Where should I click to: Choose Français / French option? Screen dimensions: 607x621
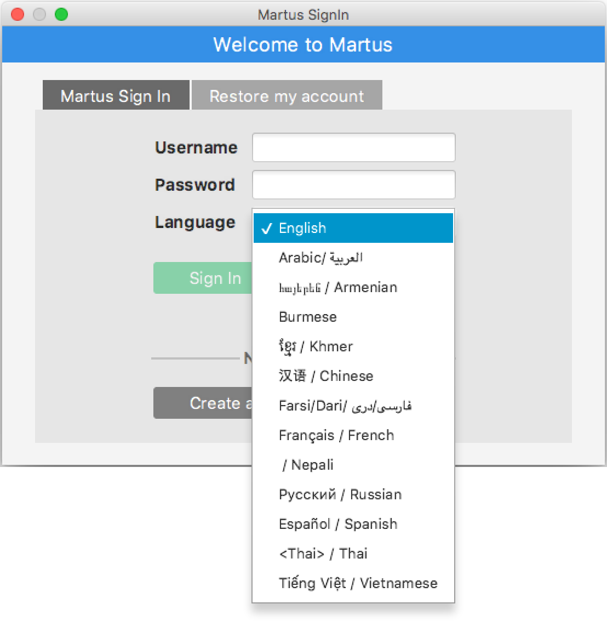353,435
